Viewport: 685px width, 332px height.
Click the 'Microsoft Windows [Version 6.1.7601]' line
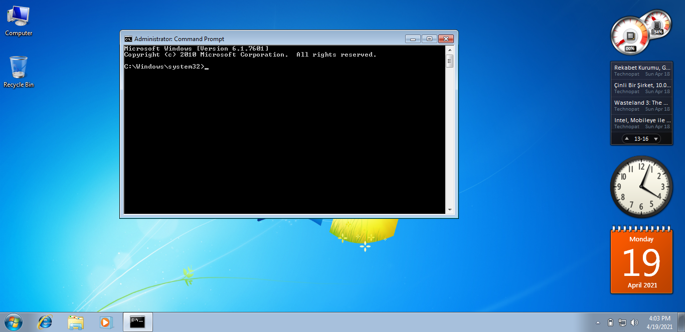[196, 49]
